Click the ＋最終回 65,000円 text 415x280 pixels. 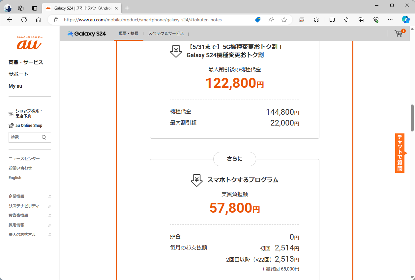point(281,269)
